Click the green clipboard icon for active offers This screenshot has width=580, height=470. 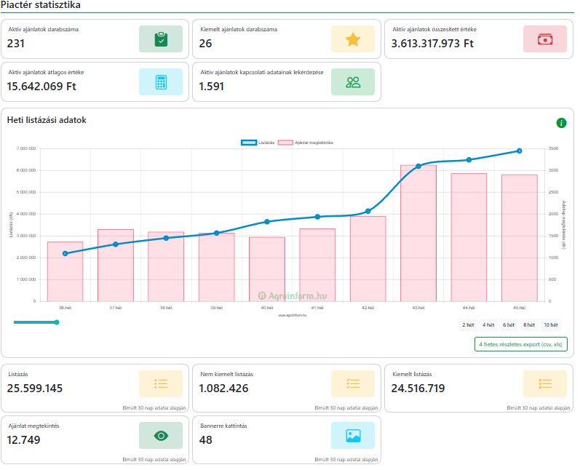(x=160, y=39)
